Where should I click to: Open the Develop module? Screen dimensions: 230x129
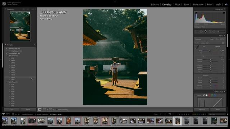click(167, 5)
